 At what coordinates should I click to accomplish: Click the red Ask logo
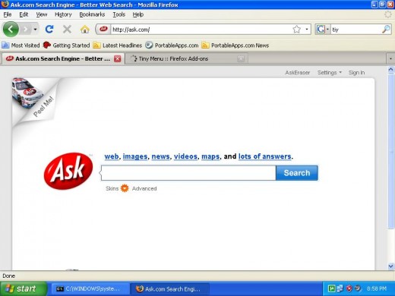coord(68,171)
